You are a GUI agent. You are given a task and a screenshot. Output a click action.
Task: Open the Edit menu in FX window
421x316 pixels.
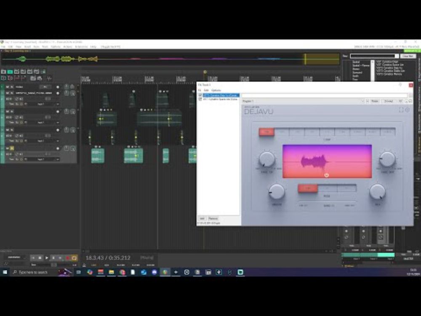click(206, 90)
